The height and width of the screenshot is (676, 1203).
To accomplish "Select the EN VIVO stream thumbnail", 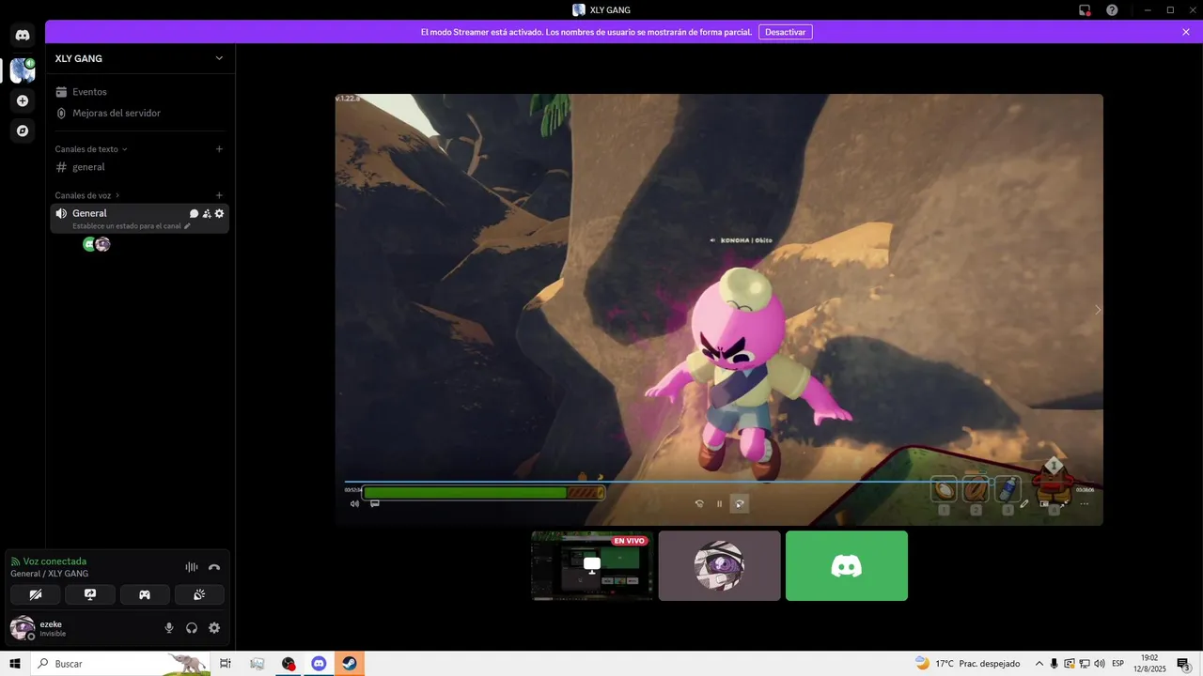I will (x=592, y=565).
